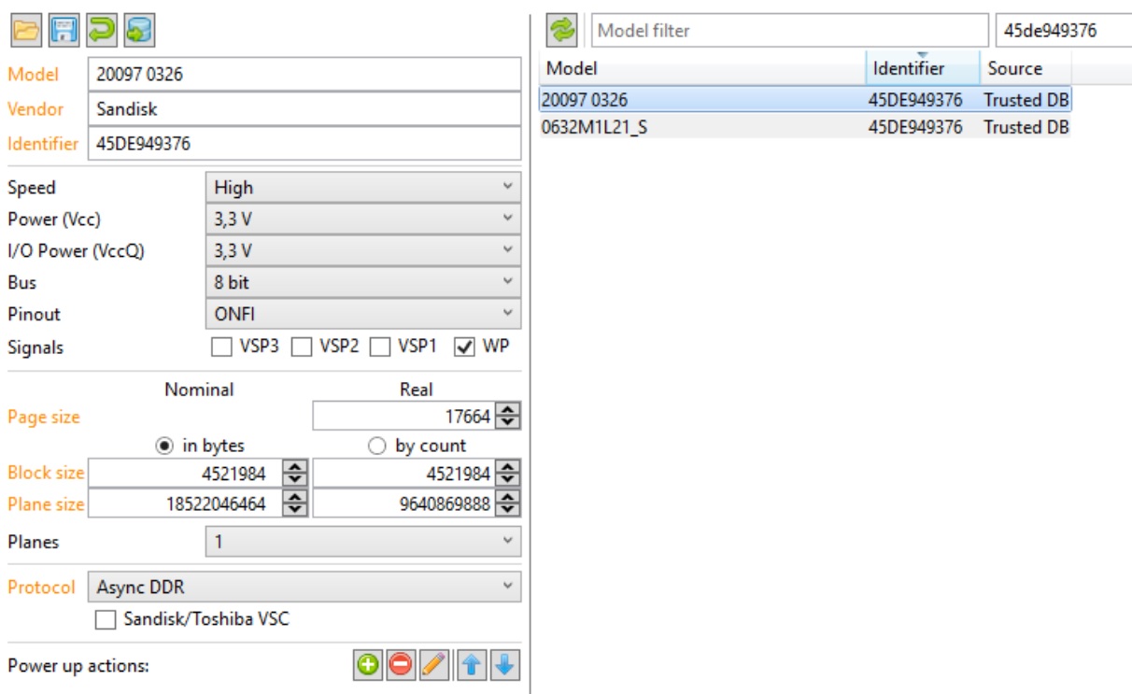The width and height of the screenshot is (1132, 694).
Task: Click the real Page size spinner arrows
Action: click(507, 416)
